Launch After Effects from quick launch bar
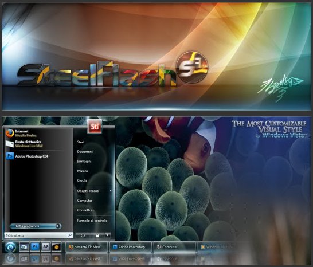 46,247
